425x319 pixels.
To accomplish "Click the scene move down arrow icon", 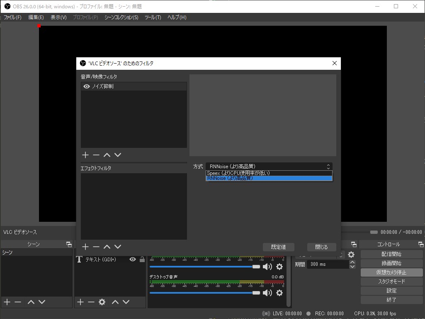I will 41,302.
